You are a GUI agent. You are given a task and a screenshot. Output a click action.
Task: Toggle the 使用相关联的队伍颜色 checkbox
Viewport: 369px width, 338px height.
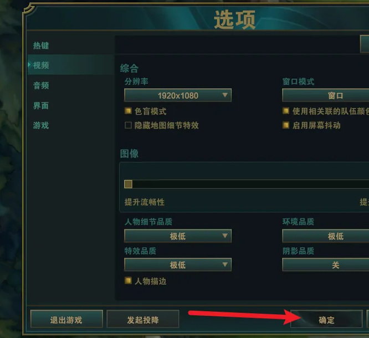click(x=286, y=111)
